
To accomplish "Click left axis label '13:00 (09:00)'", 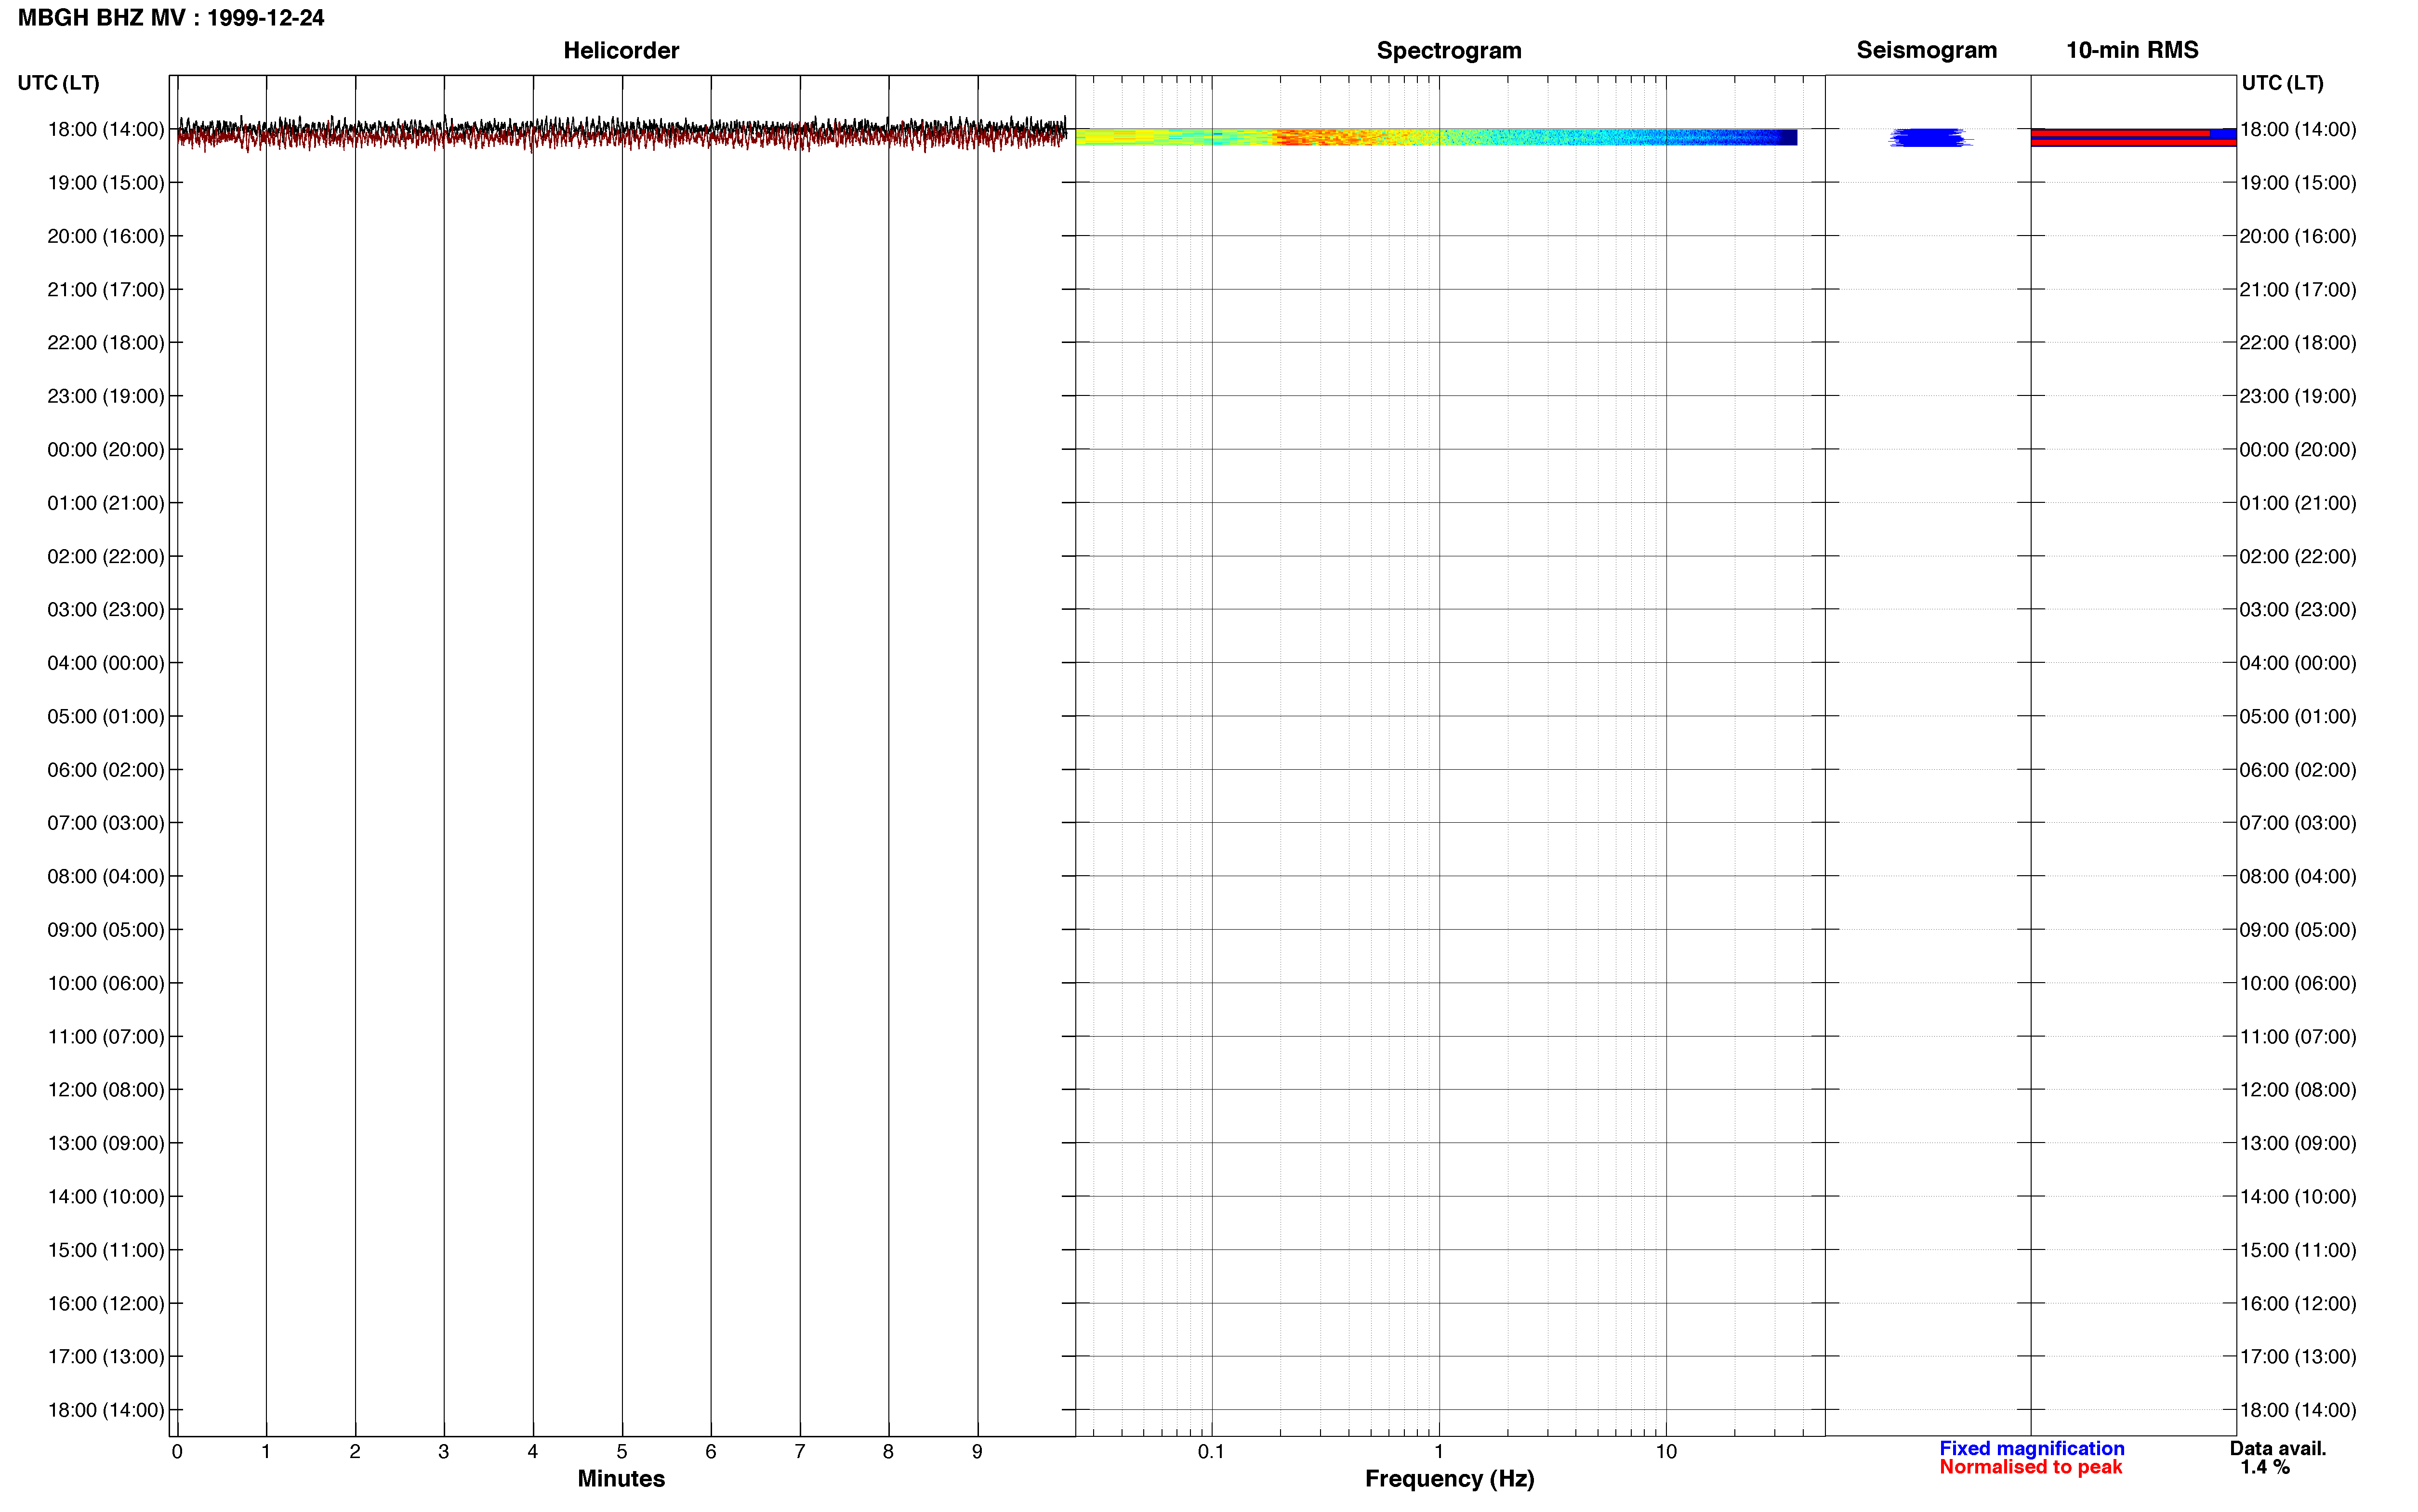I will (x=106, y=1143).
